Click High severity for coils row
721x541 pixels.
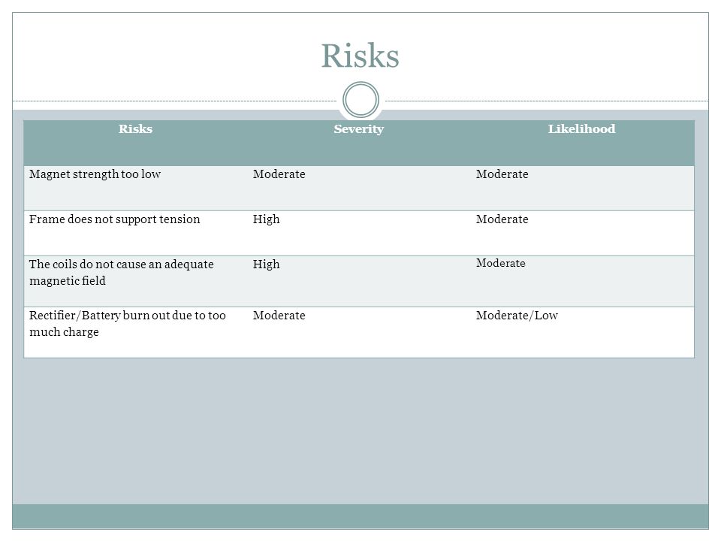[266, 264]
